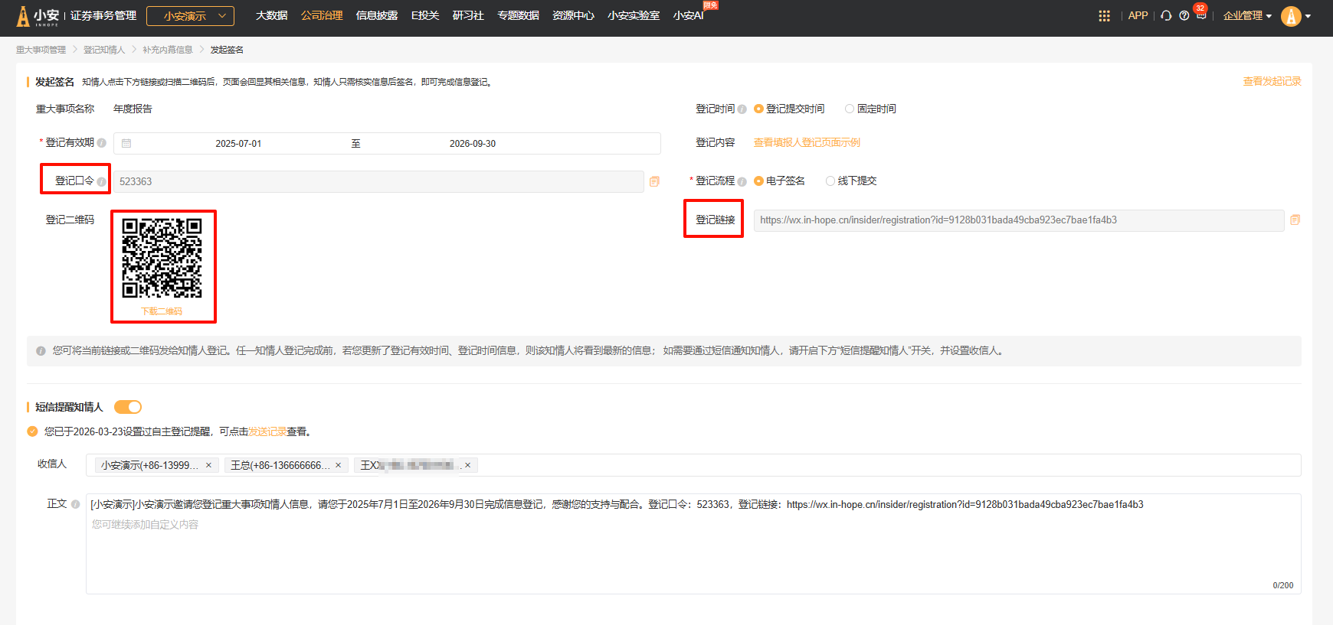Open the 专题数据 menu
The image size is (1333, 625).
click(519, 16)
